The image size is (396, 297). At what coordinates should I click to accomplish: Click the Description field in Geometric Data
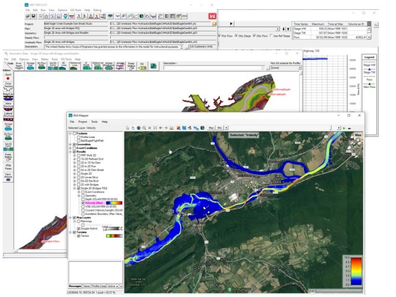point(214,68)
